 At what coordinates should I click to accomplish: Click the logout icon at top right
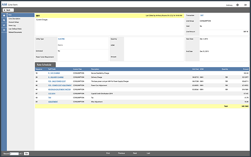click(x=245, y=5)
